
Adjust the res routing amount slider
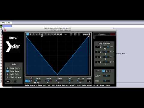pos(106,52)
